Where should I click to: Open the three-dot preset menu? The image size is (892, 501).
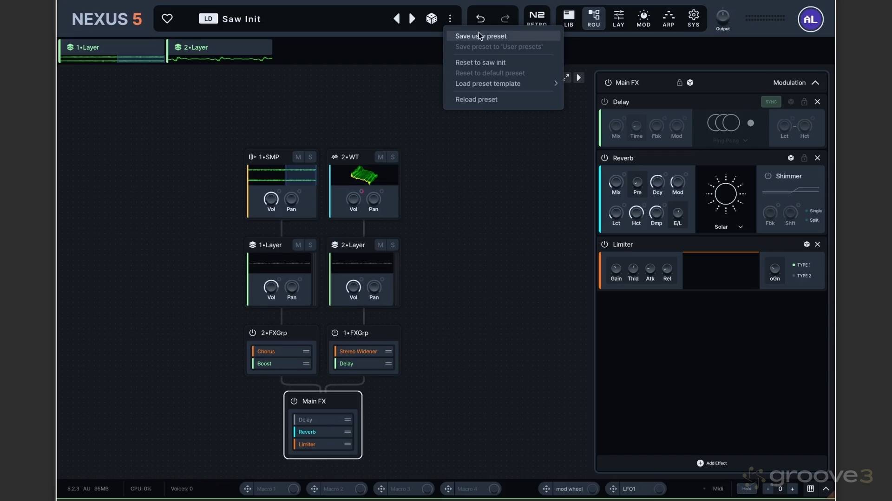point(450,19)
